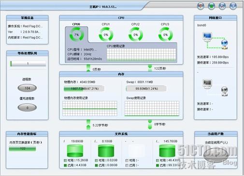Click the waiting queue bar showing 1

28,64
